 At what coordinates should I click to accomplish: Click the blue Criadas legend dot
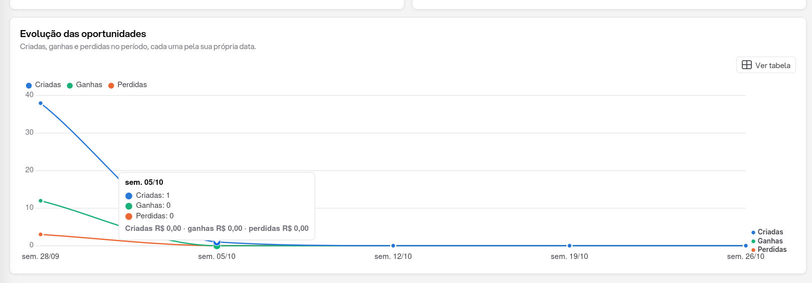point(29,86)
